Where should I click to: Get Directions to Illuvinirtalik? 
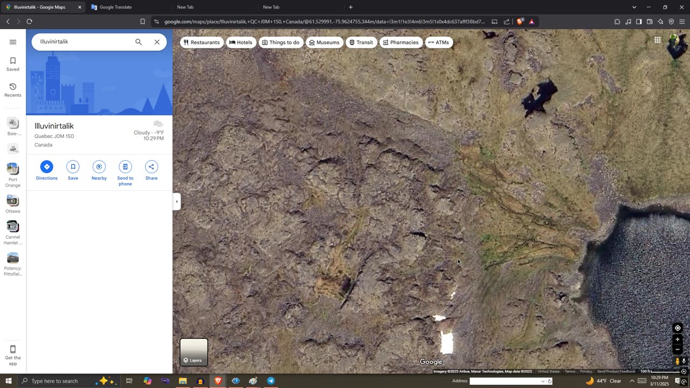[47, 170]
